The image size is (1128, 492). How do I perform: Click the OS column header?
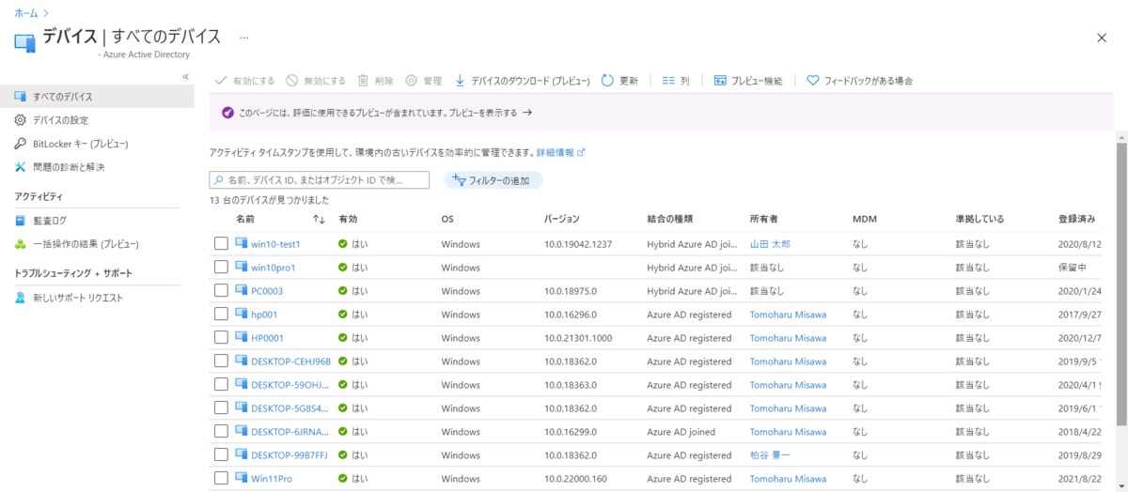pyautogui.click(x=447, y=219)
